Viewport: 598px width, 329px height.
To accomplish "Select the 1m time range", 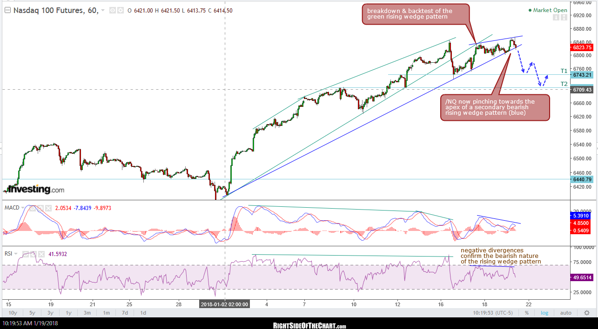I will (107, 313).
